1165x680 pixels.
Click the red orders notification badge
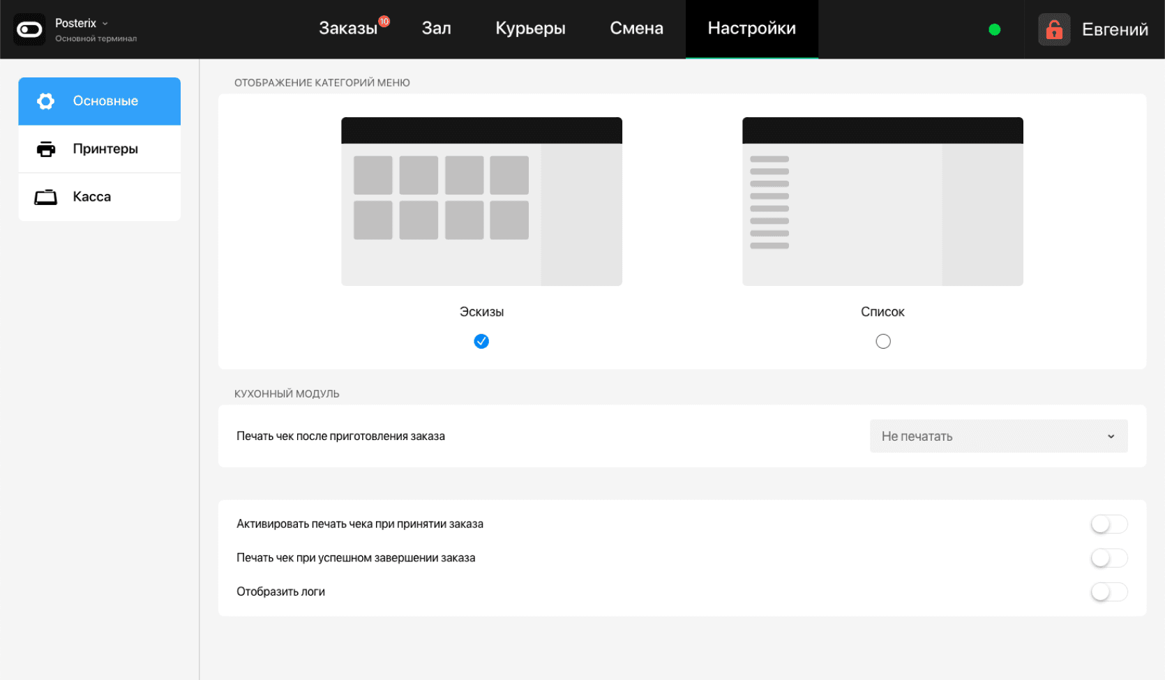(384, 22)
